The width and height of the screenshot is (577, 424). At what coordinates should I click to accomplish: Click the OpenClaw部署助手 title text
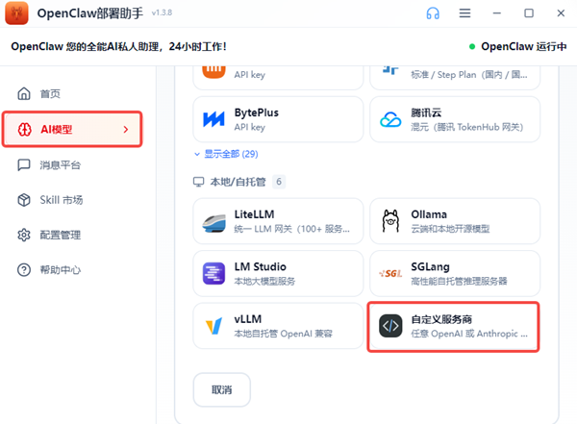point(89,13)
